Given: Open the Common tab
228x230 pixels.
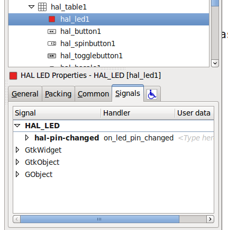Looking at the screenshot, I should [93, 94].
